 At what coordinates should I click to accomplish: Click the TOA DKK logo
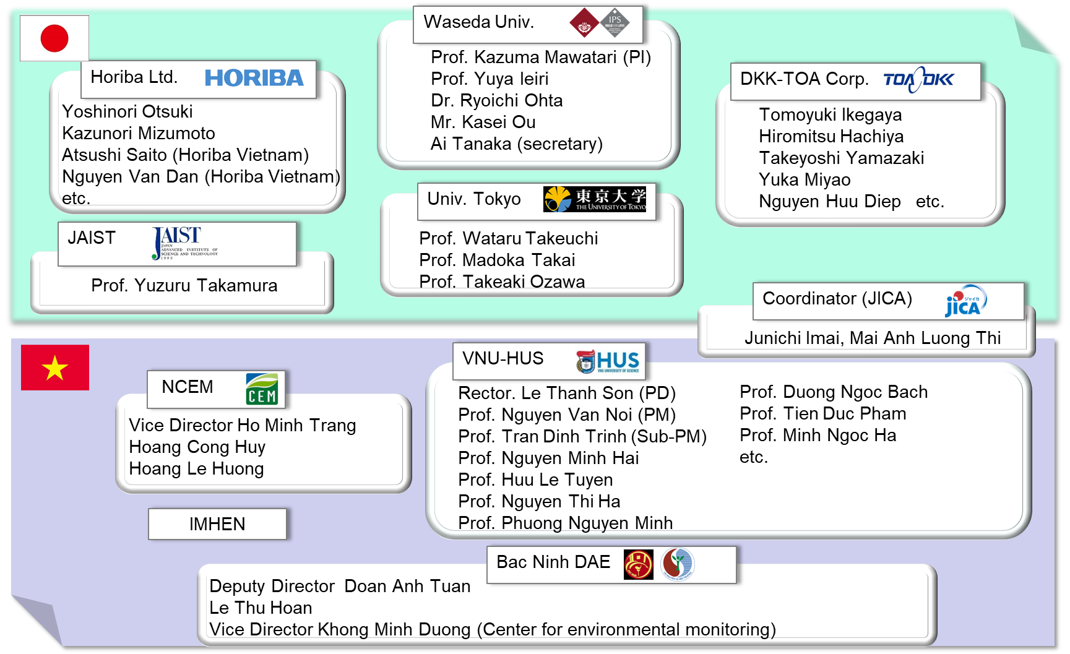pyautogui.click(x=918, y=80)
